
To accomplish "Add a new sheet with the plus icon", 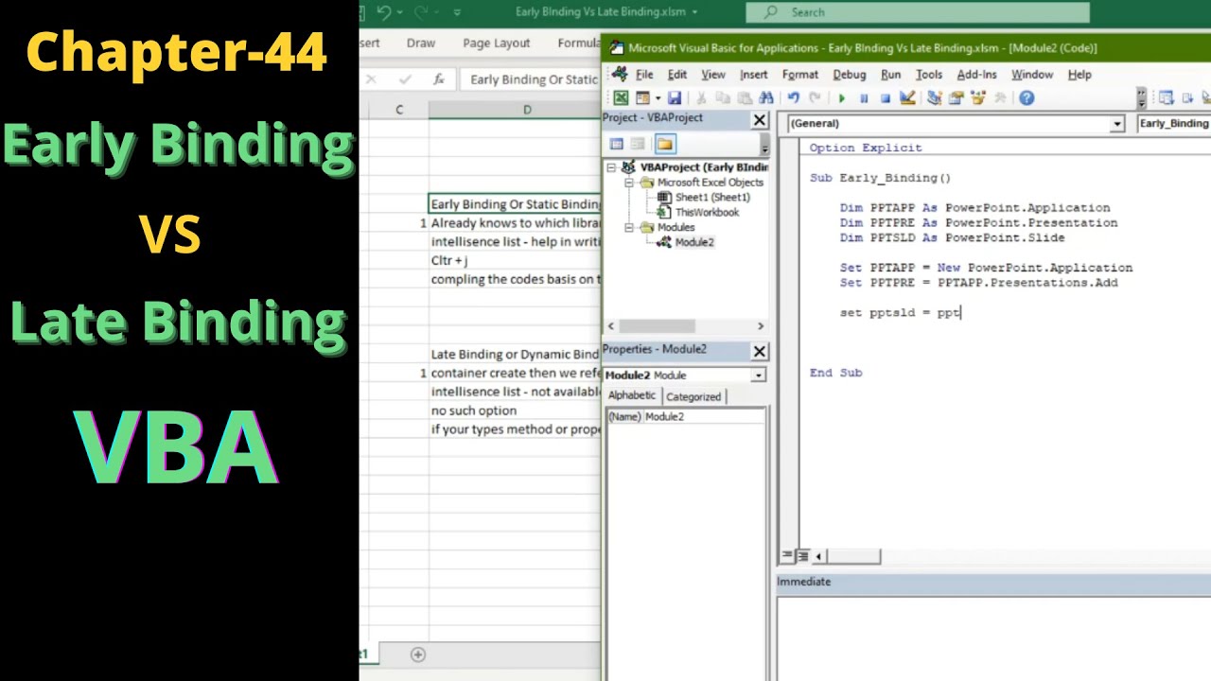I will [418, 655].
